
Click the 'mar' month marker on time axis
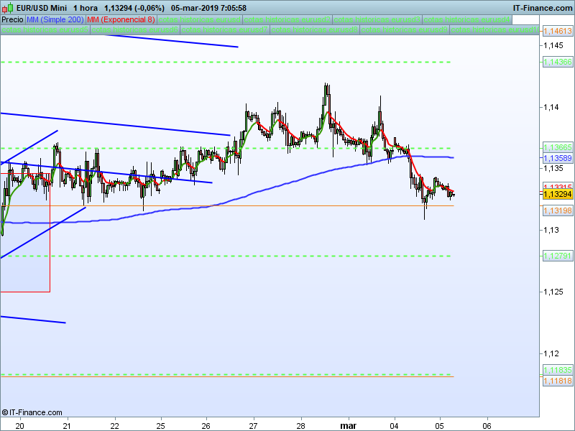[x=348, y=425]
